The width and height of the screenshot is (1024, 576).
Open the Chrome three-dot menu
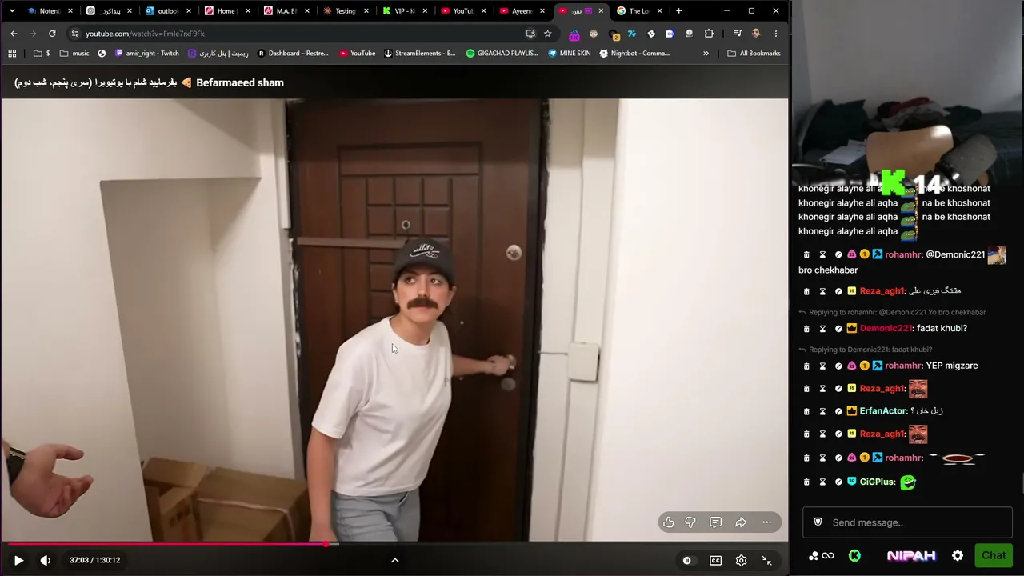pyautogui.click(x=775, y=34)
